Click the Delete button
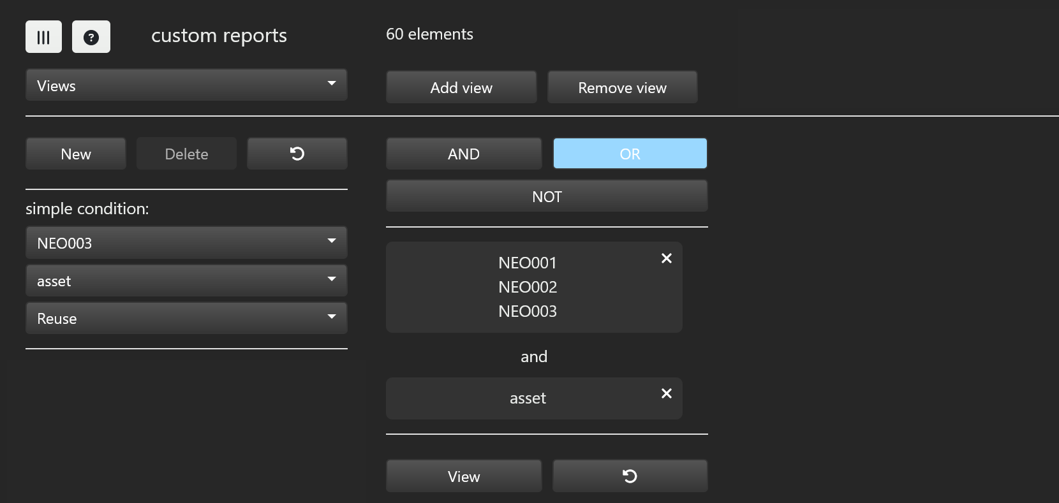 (186, 154)
